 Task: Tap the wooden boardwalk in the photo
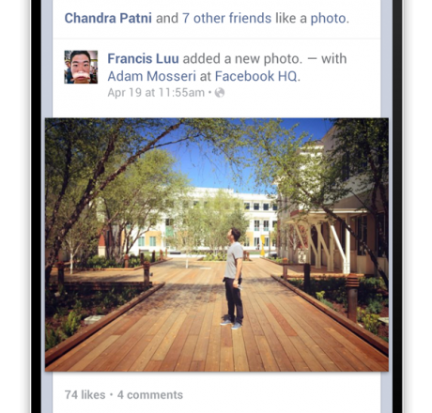coord(219,331)
